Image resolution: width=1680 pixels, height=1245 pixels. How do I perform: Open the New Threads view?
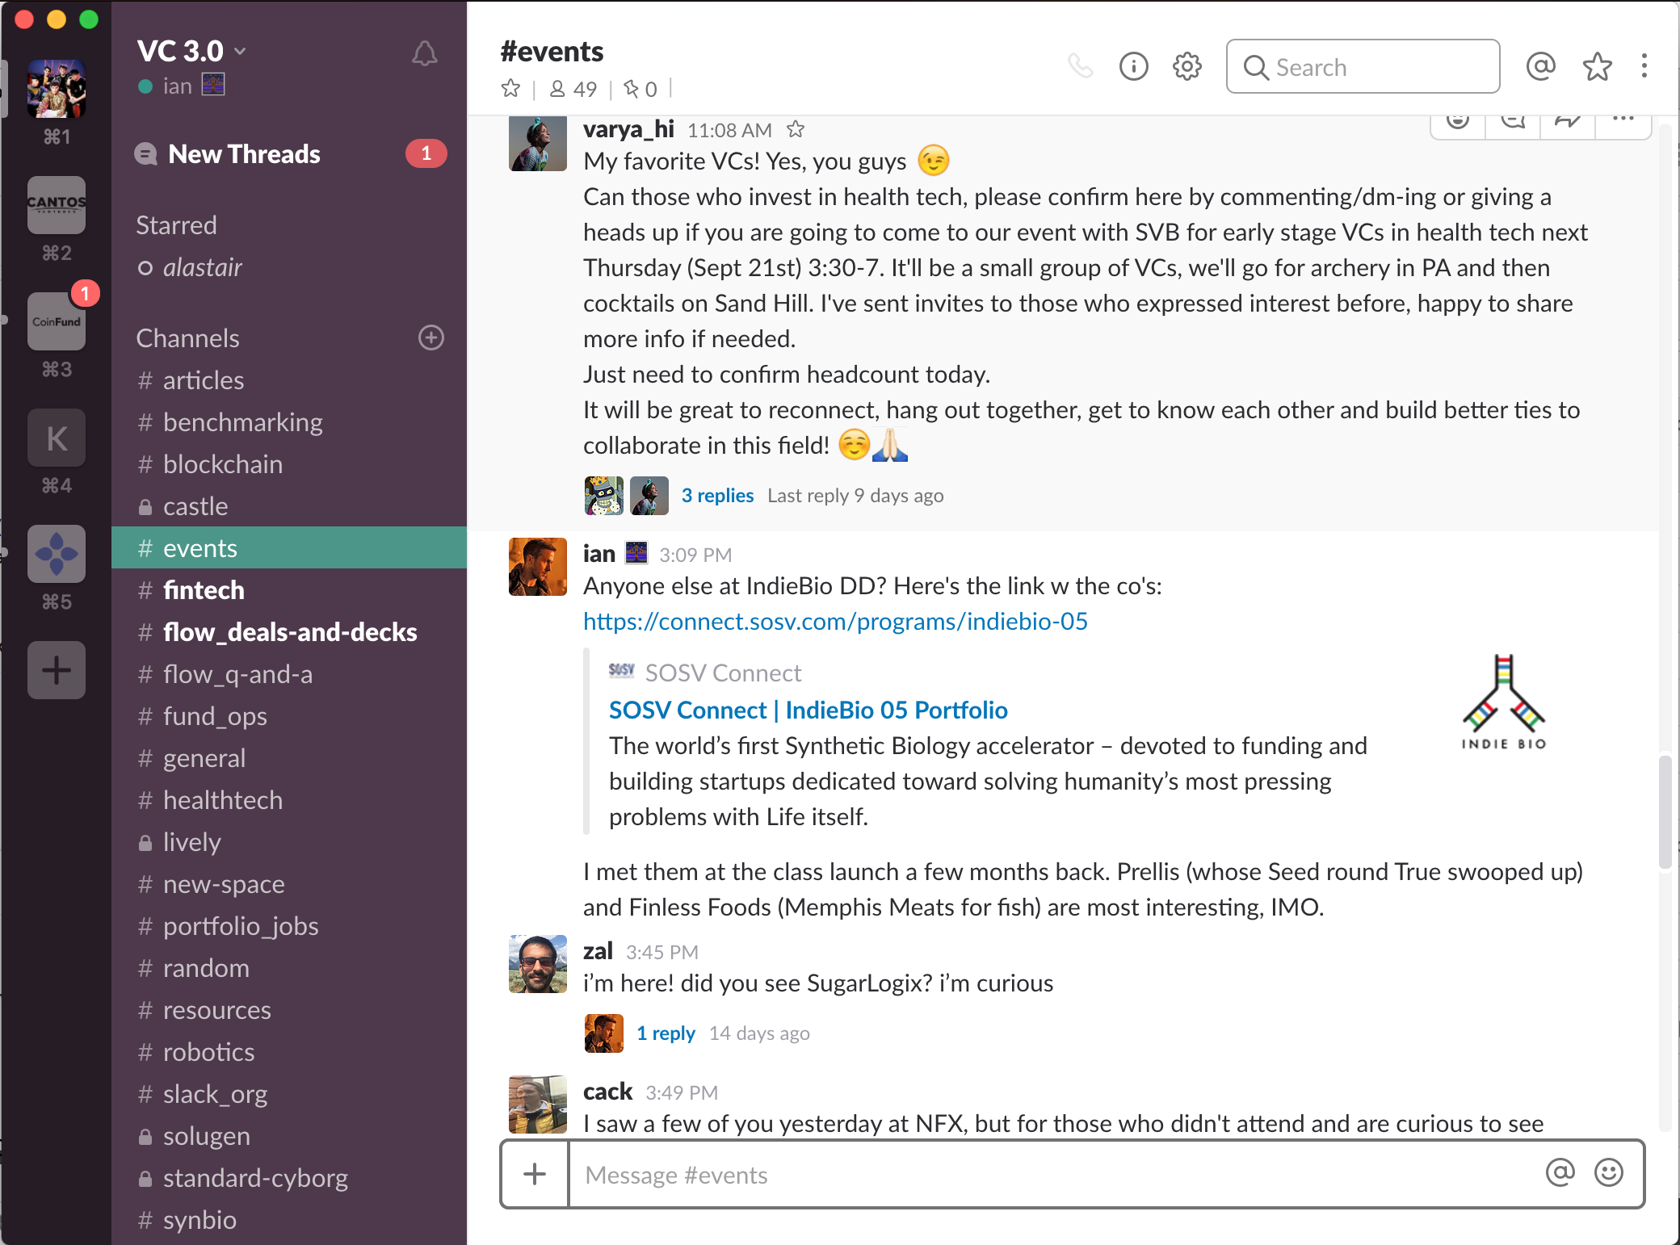click(x=244, y=153)
